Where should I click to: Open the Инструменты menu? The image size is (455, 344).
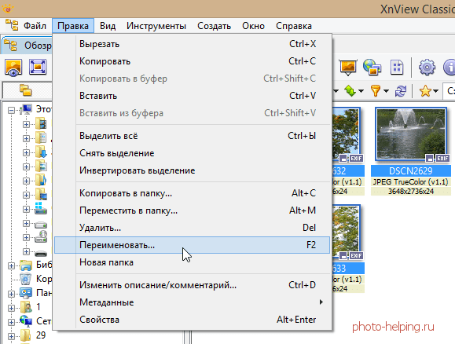point(156,26)
